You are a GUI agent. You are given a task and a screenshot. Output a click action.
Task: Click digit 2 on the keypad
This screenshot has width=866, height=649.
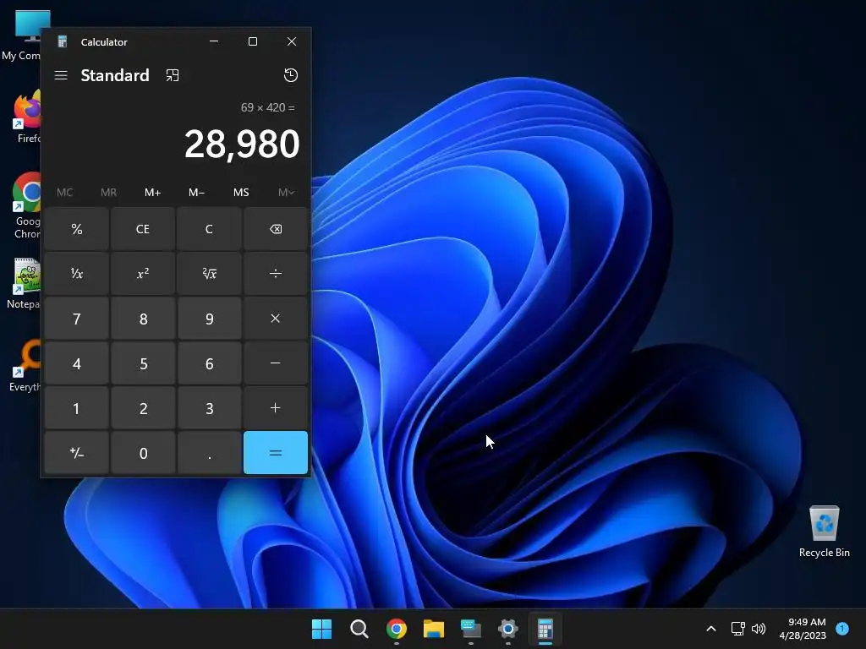[x=142, y=408]
